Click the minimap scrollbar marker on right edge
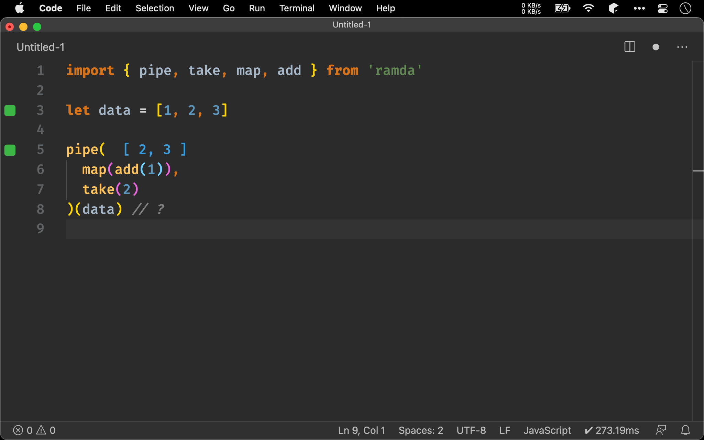This screenshot has width=704, height=440. pyautogui.click(x=698, y=170)
